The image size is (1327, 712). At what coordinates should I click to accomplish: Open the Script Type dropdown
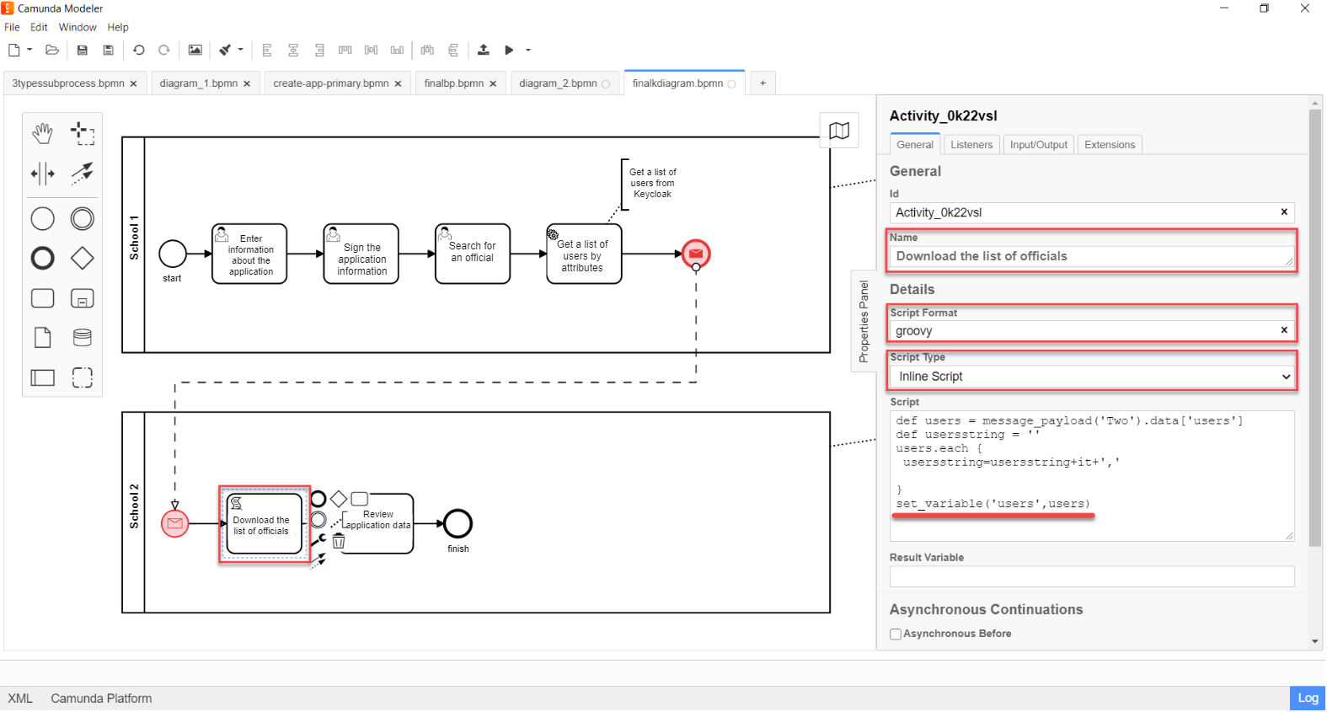click(1092, 377)
